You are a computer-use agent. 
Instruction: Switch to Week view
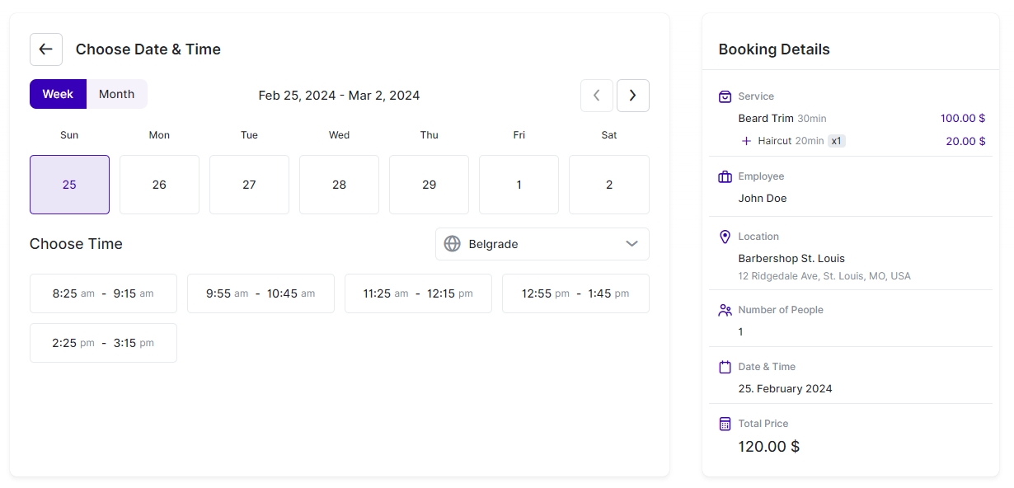click(x=58, y=94)
